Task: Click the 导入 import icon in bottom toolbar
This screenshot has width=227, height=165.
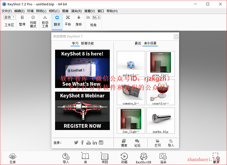Action: pyautogui.click(x=66, y=158)
